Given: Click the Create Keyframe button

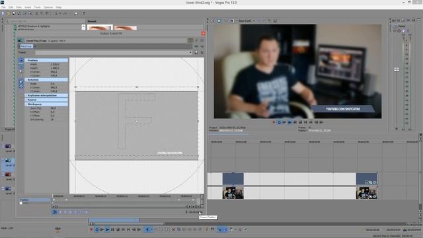Looking at the screenshot, I should coord(81,212).
